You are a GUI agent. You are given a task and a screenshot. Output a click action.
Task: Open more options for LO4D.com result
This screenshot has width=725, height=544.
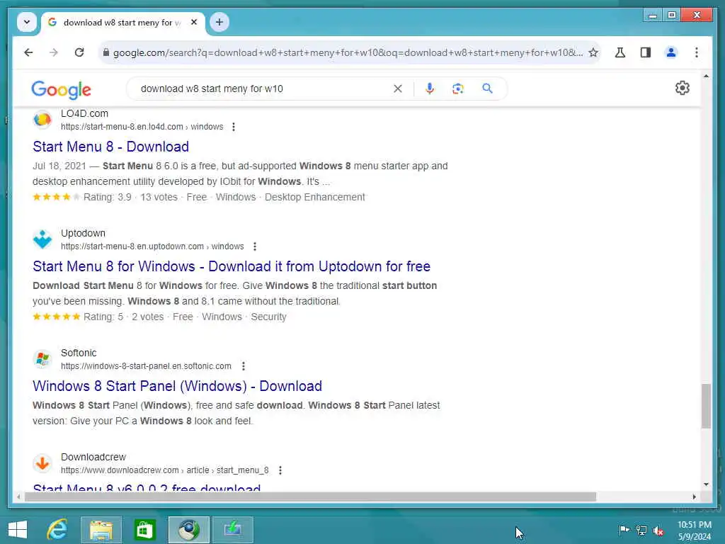[234, 127]
